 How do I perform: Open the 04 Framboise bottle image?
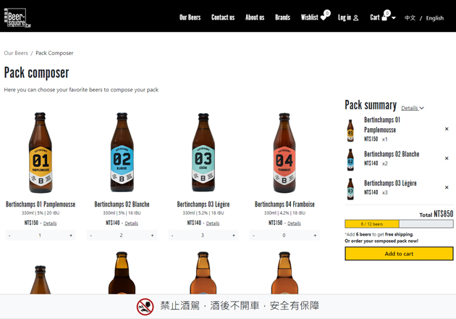pyautogui.click(x=284, y=153)
